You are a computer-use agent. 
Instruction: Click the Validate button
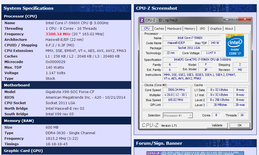click(x=217, y=125)
